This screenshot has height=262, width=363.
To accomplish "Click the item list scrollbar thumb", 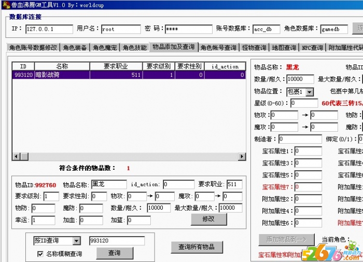I will point(24,157).
